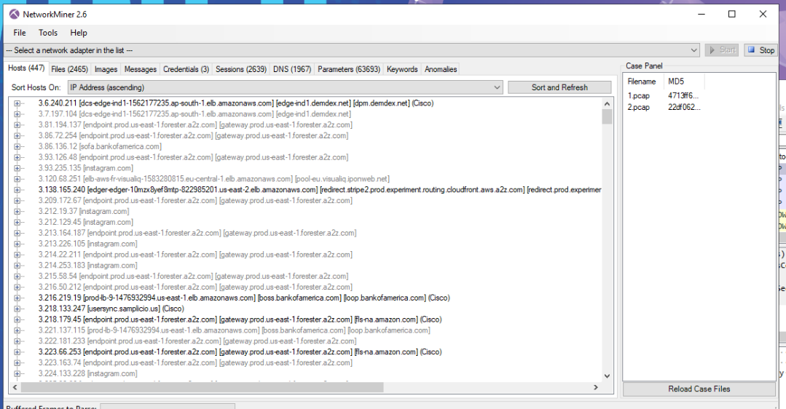Switch to the DNS (1967) tab
Image resolution: width=786 pixels, height=409 pixels.
pyautogui.click(x=292, y=69)
